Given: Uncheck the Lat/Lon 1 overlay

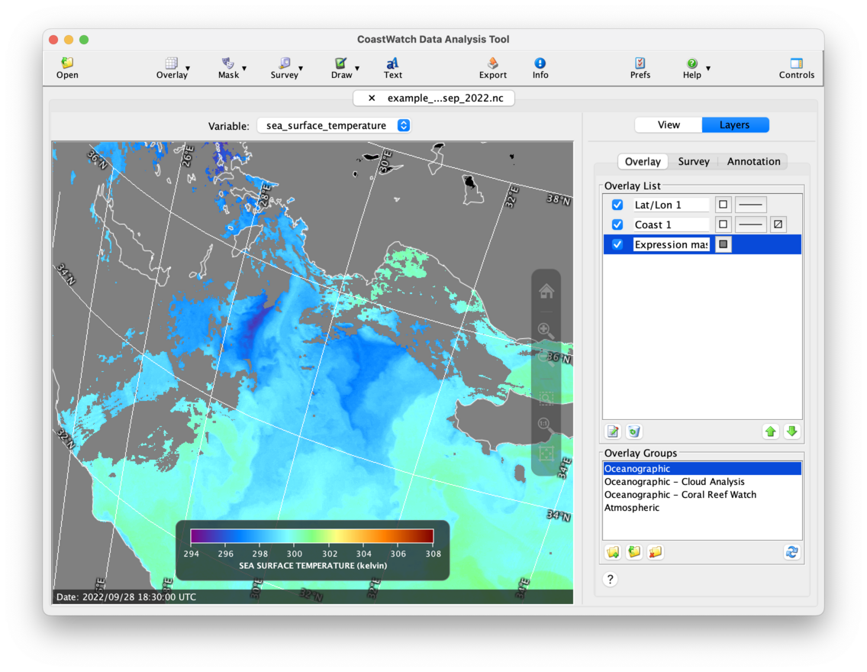Looking at the screenshot, I should (x=617, y=204).
